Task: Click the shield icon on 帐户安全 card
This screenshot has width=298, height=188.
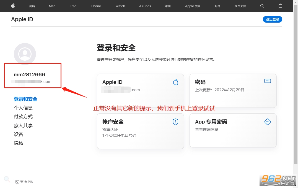Action: [175, 122]
